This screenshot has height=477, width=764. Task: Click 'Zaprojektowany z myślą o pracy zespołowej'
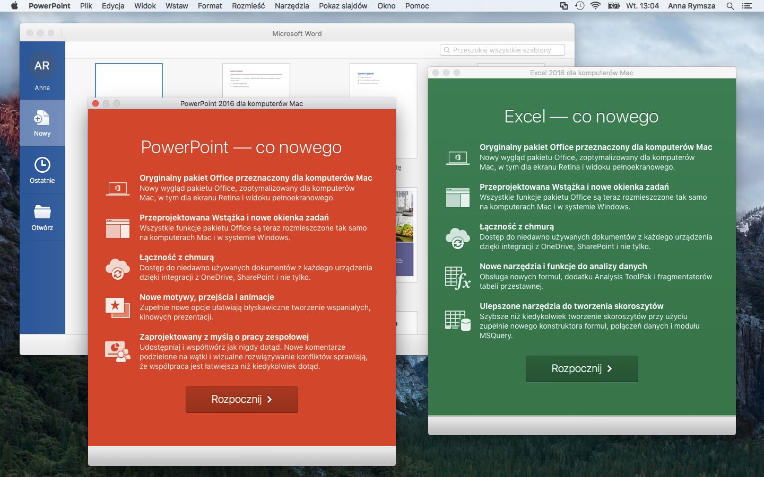point(224,337)
